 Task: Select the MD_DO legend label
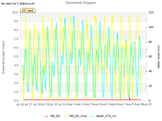point(55,116)
